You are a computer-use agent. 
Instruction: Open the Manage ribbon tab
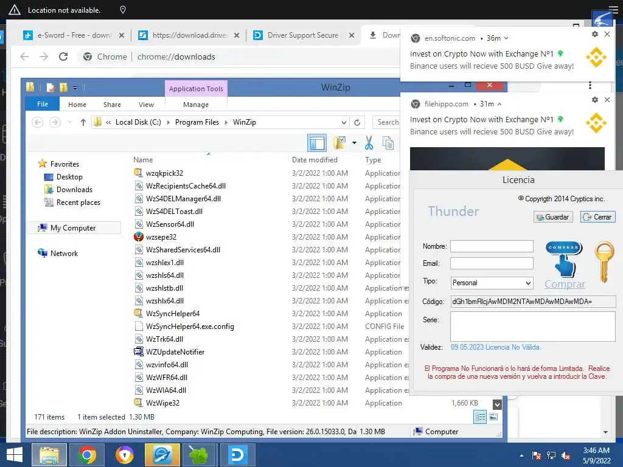click(196, 105)
